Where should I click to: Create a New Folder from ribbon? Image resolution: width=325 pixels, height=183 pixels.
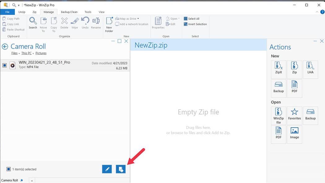tap(109, 25)
